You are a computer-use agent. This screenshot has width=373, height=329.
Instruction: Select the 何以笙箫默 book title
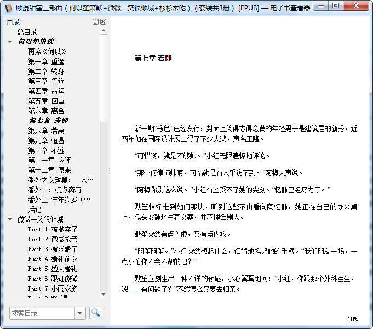[36, 42]
